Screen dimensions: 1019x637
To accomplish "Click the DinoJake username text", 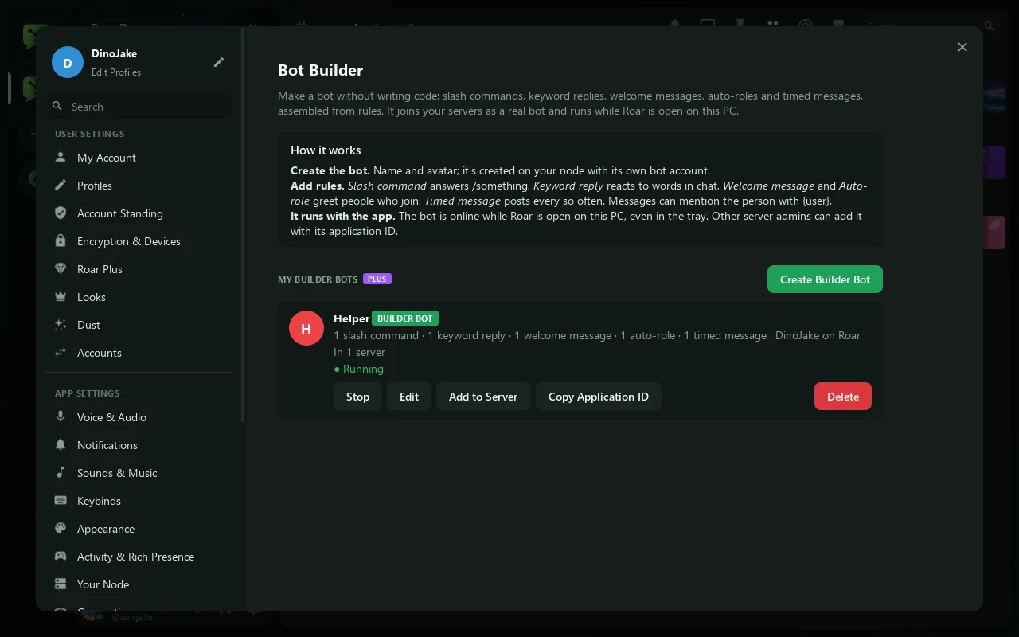I will tap(114, 53).
